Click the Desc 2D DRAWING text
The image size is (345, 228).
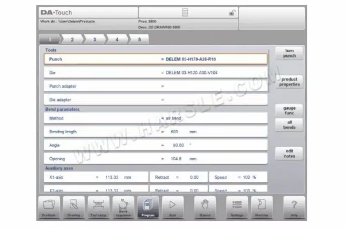(159, 27)
